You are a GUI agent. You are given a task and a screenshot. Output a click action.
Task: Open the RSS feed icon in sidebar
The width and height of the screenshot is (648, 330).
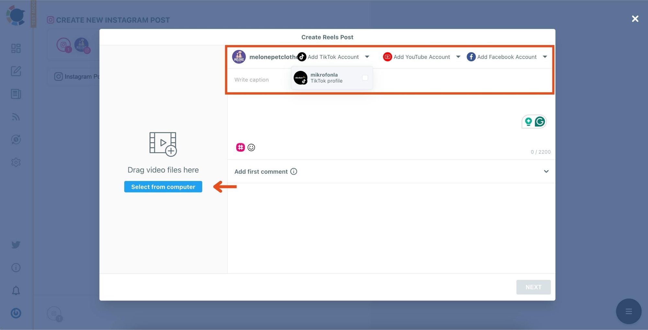(16, 117)
